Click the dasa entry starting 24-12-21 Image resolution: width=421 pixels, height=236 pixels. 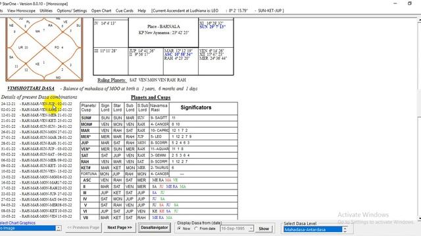click(x=37, y=104)
